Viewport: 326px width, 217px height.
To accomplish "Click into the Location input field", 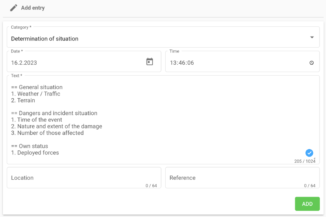I will (x=83, y=178).
